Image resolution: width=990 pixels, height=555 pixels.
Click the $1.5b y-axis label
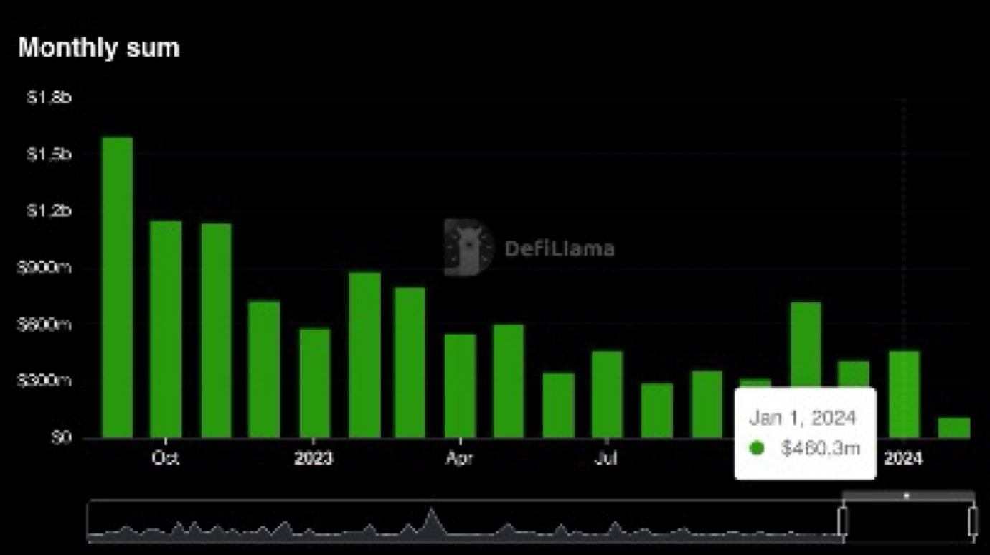click(x=49, y=154)
